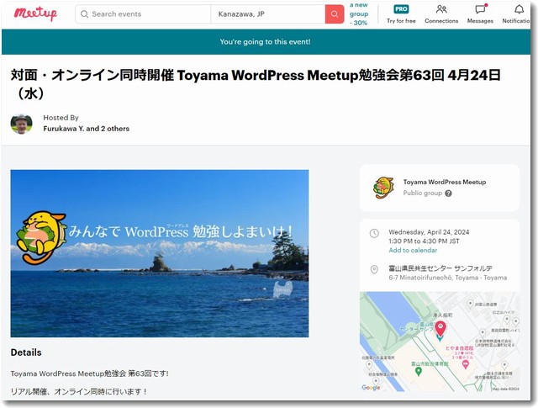Open the Toyama WordPress Meetup group link
Screen dimensions: 538x408
(x=444, y=182)
